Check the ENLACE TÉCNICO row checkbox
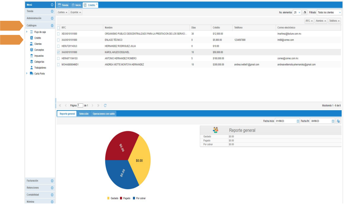The width and height of the screenshot is (344, 204). [59, 40]
